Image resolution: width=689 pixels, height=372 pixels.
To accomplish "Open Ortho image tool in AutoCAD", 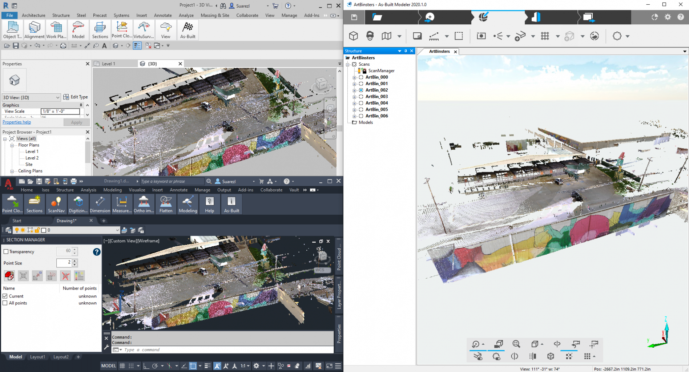I will tap(144, 204).
